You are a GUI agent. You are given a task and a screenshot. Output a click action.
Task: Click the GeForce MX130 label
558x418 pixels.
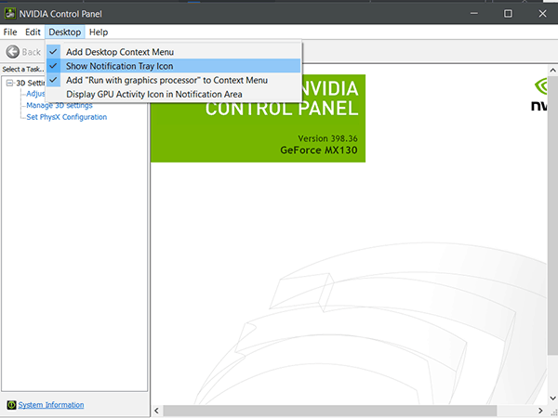click(x=319, y=150)
